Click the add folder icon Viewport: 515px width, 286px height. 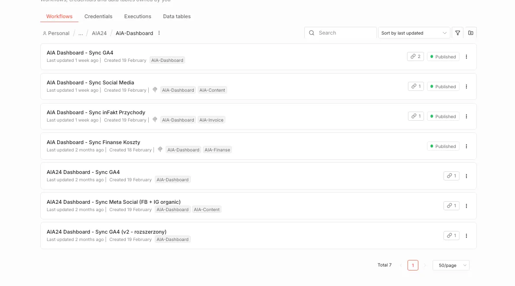coord(471,33)
